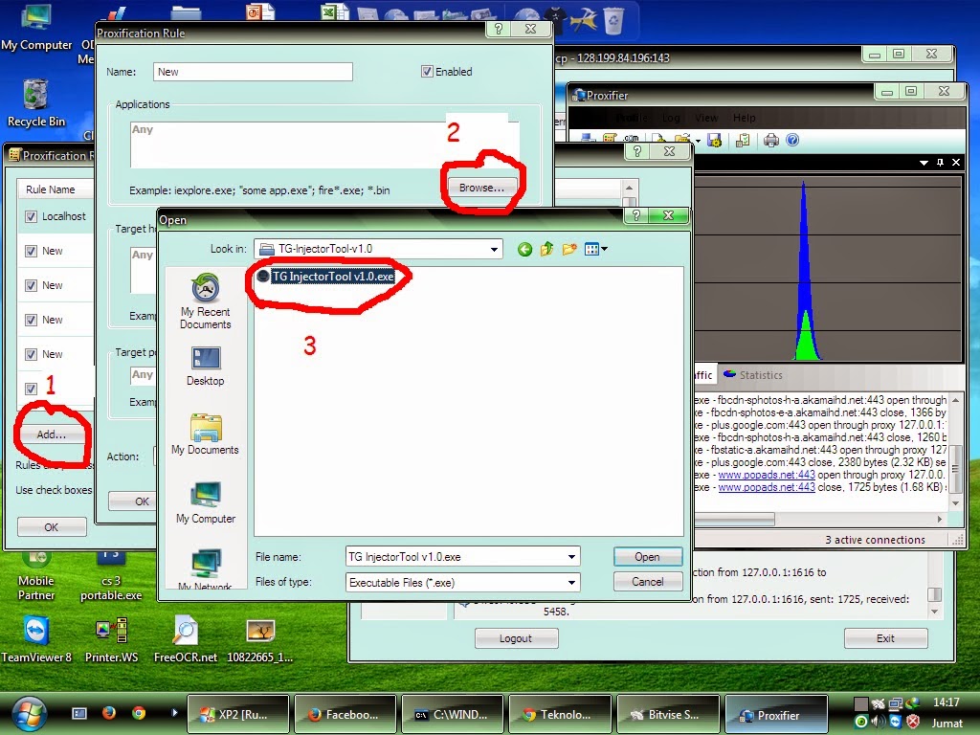Toggle the Localhost rule checkbox
Screen dimensions: 980x735
31,217
